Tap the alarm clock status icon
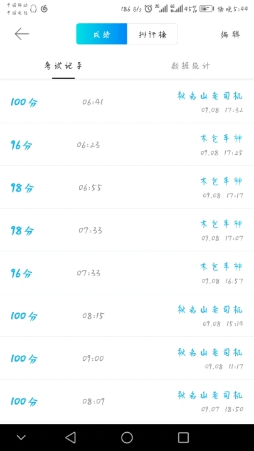The width and height of the screenshot is (254, 451). [148, 9]
